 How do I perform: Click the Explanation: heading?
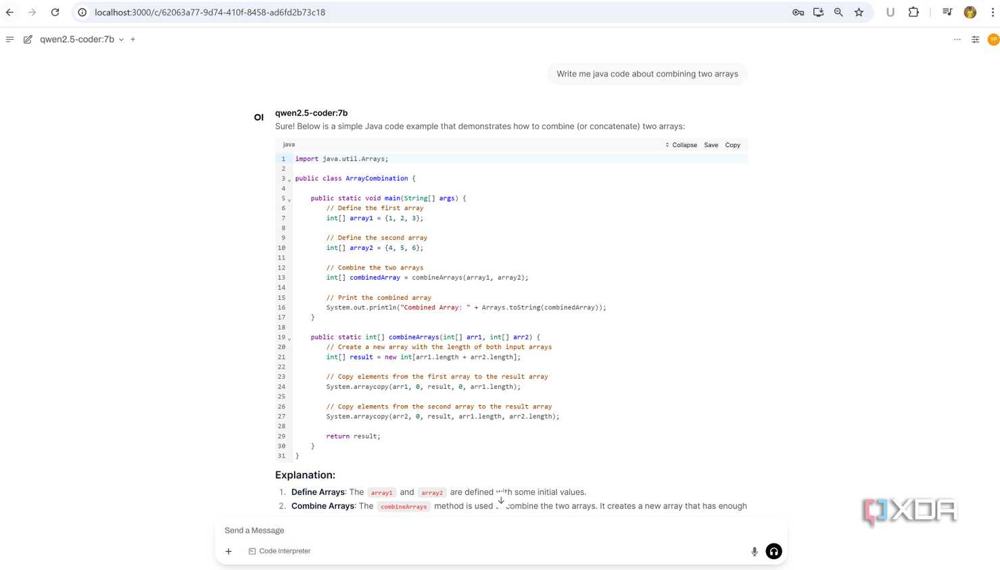click(x=305, y=475)
